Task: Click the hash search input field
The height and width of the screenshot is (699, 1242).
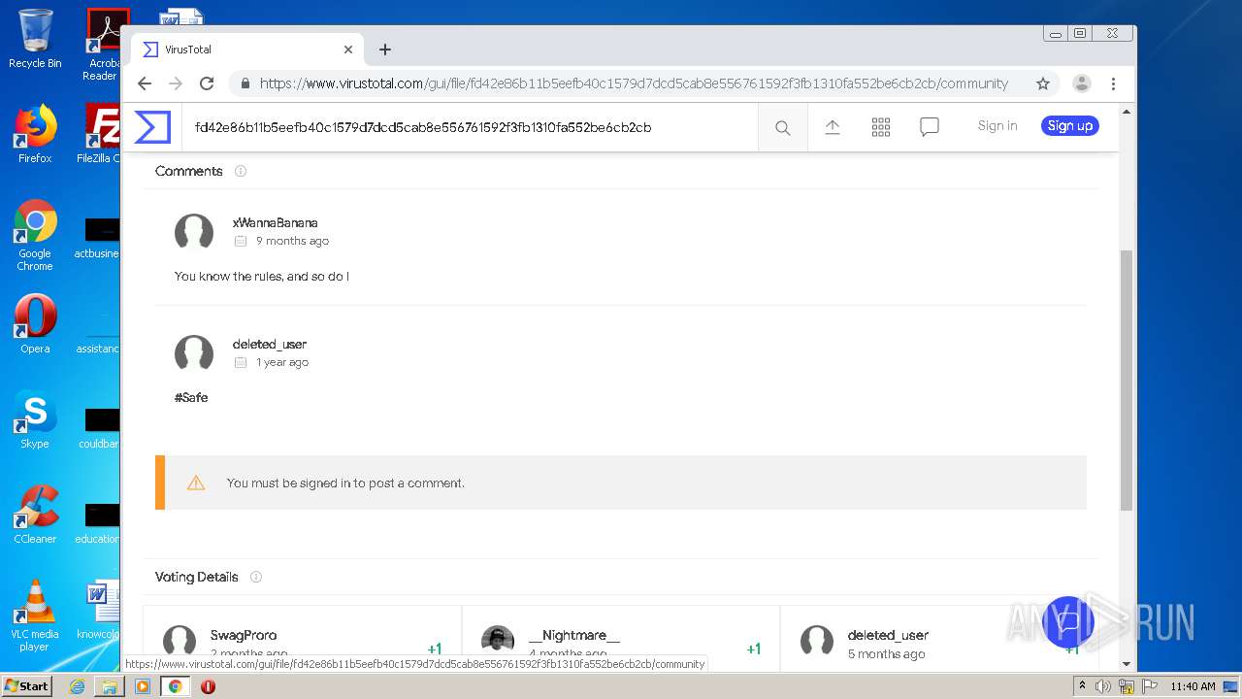Action: pyautogui.click(x=470, y=127)
